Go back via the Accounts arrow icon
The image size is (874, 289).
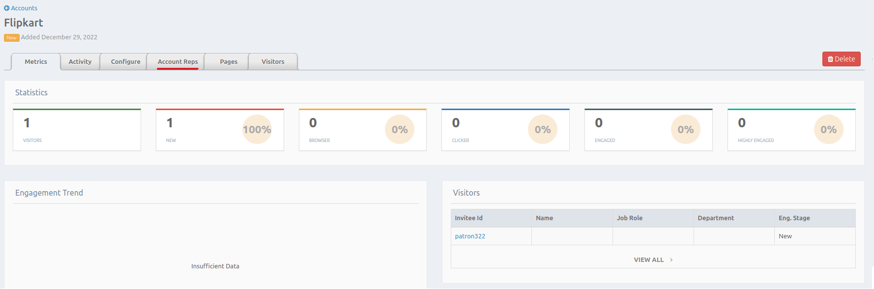[x=7, y=8]
